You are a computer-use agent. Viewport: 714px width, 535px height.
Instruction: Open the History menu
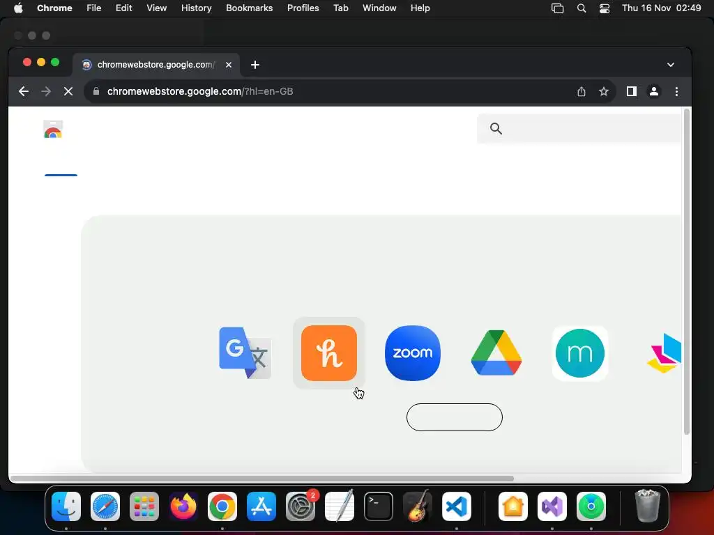196,8
